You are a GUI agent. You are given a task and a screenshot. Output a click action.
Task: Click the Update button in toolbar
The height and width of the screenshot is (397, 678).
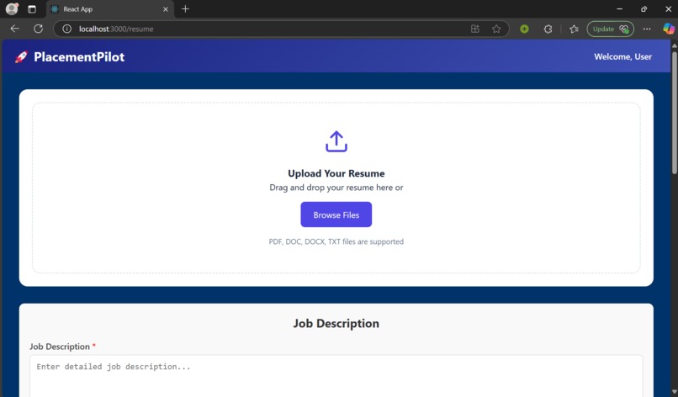610,29
